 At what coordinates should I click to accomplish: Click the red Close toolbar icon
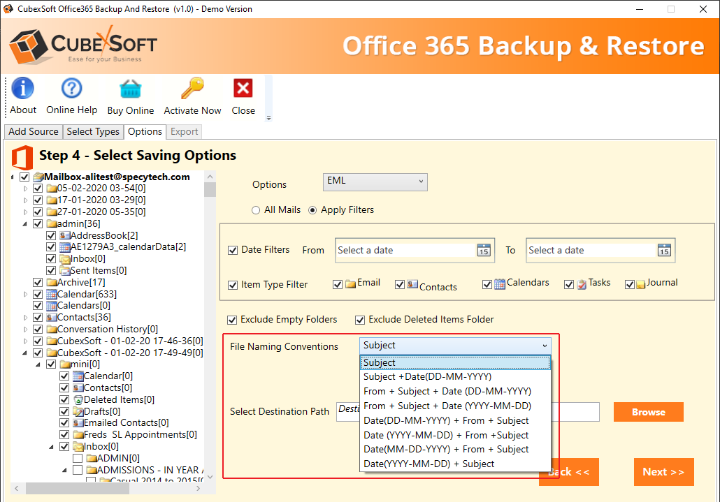243,88
